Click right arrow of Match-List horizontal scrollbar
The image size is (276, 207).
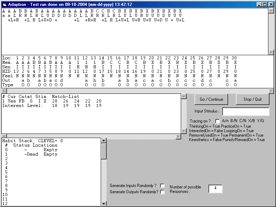[178, 136]
